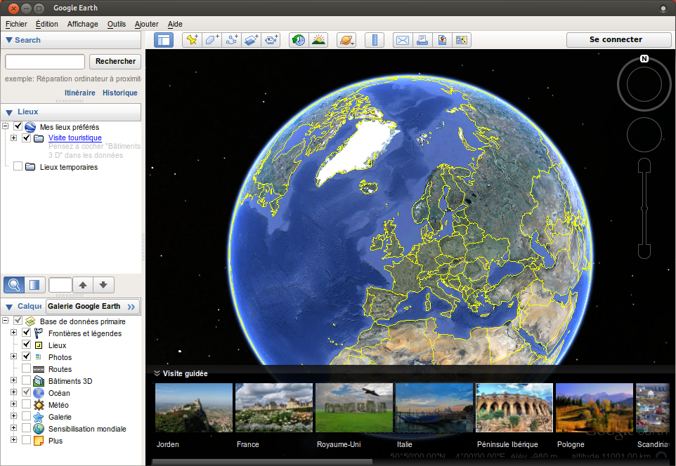This screenshot has height=466, width=676.
Task: Click the ruler measurement tool
Action: (x=374, y=40)
